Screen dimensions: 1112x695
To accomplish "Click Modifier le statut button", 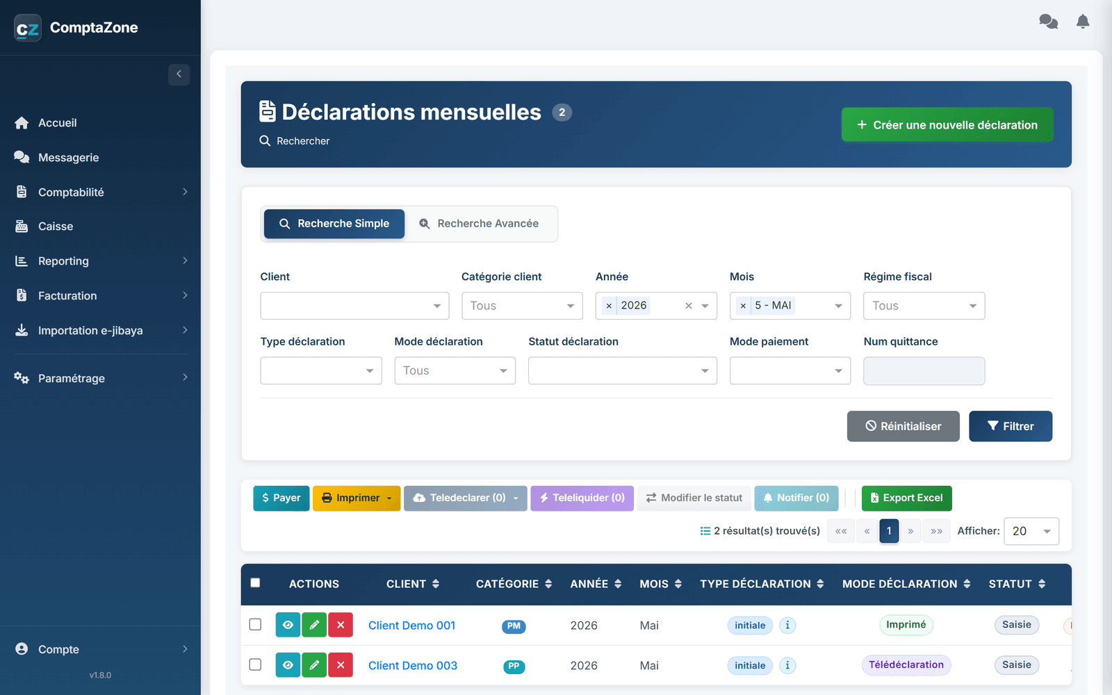I will [694, 498].
